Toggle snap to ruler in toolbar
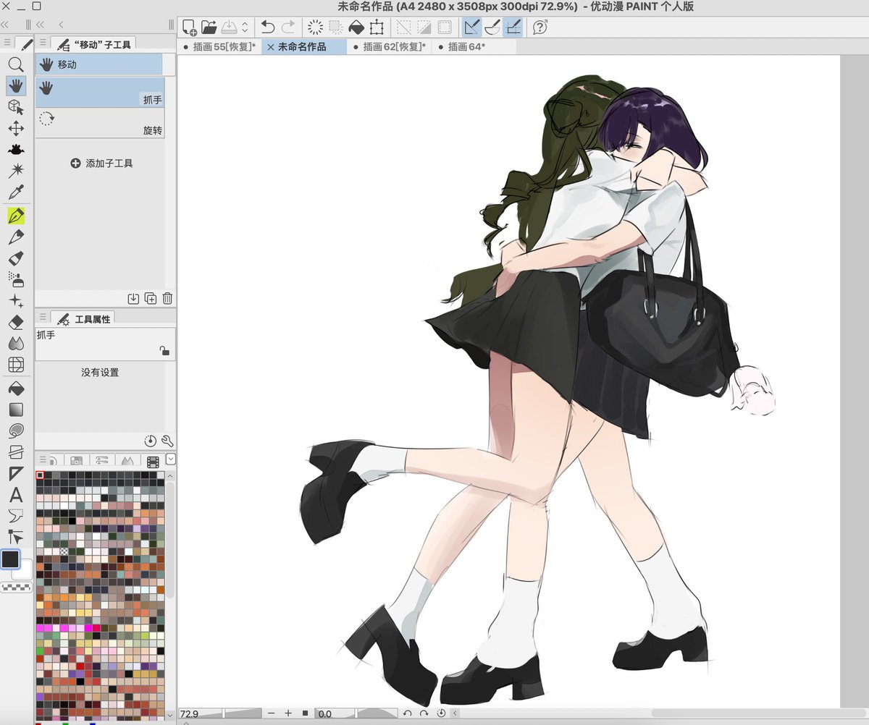The width and height of the screenshot is (869, 725). click(x=471, y=27)
